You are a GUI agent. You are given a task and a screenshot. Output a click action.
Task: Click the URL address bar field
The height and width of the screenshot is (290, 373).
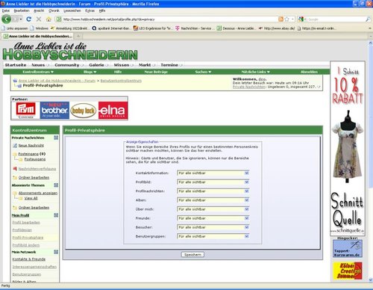169,19
